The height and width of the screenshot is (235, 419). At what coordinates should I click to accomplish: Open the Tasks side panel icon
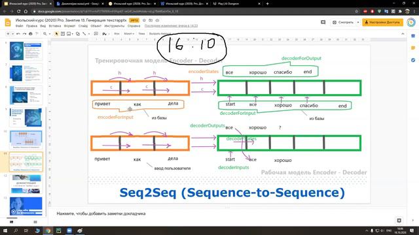click(413, 60)
